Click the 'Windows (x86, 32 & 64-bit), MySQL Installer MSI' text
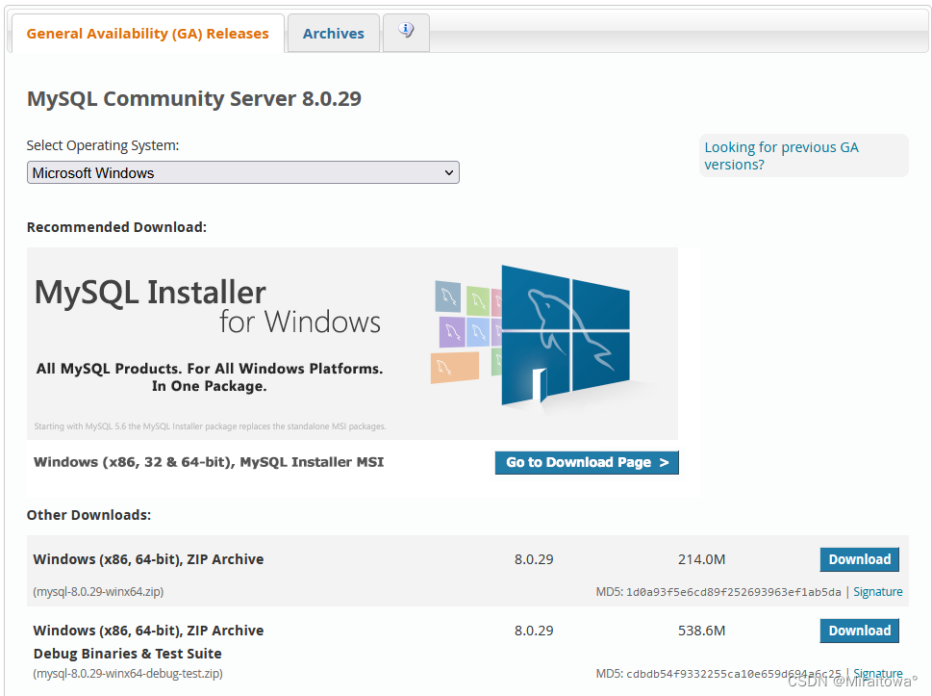932x696 pixels. (x=209, y=462)
